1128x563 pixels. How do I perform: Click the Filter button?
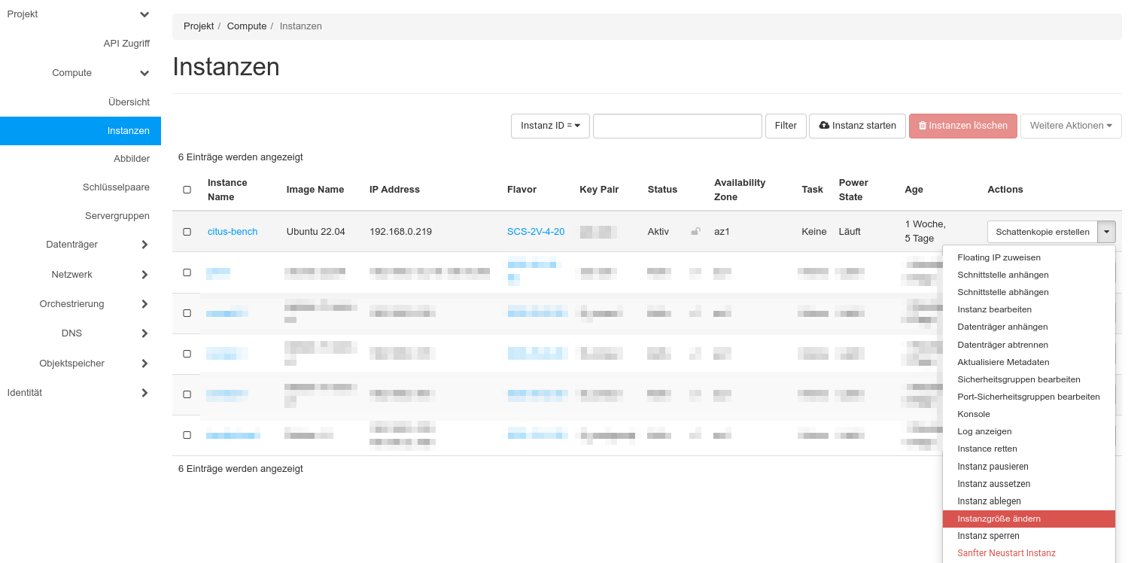pos(786,126)
